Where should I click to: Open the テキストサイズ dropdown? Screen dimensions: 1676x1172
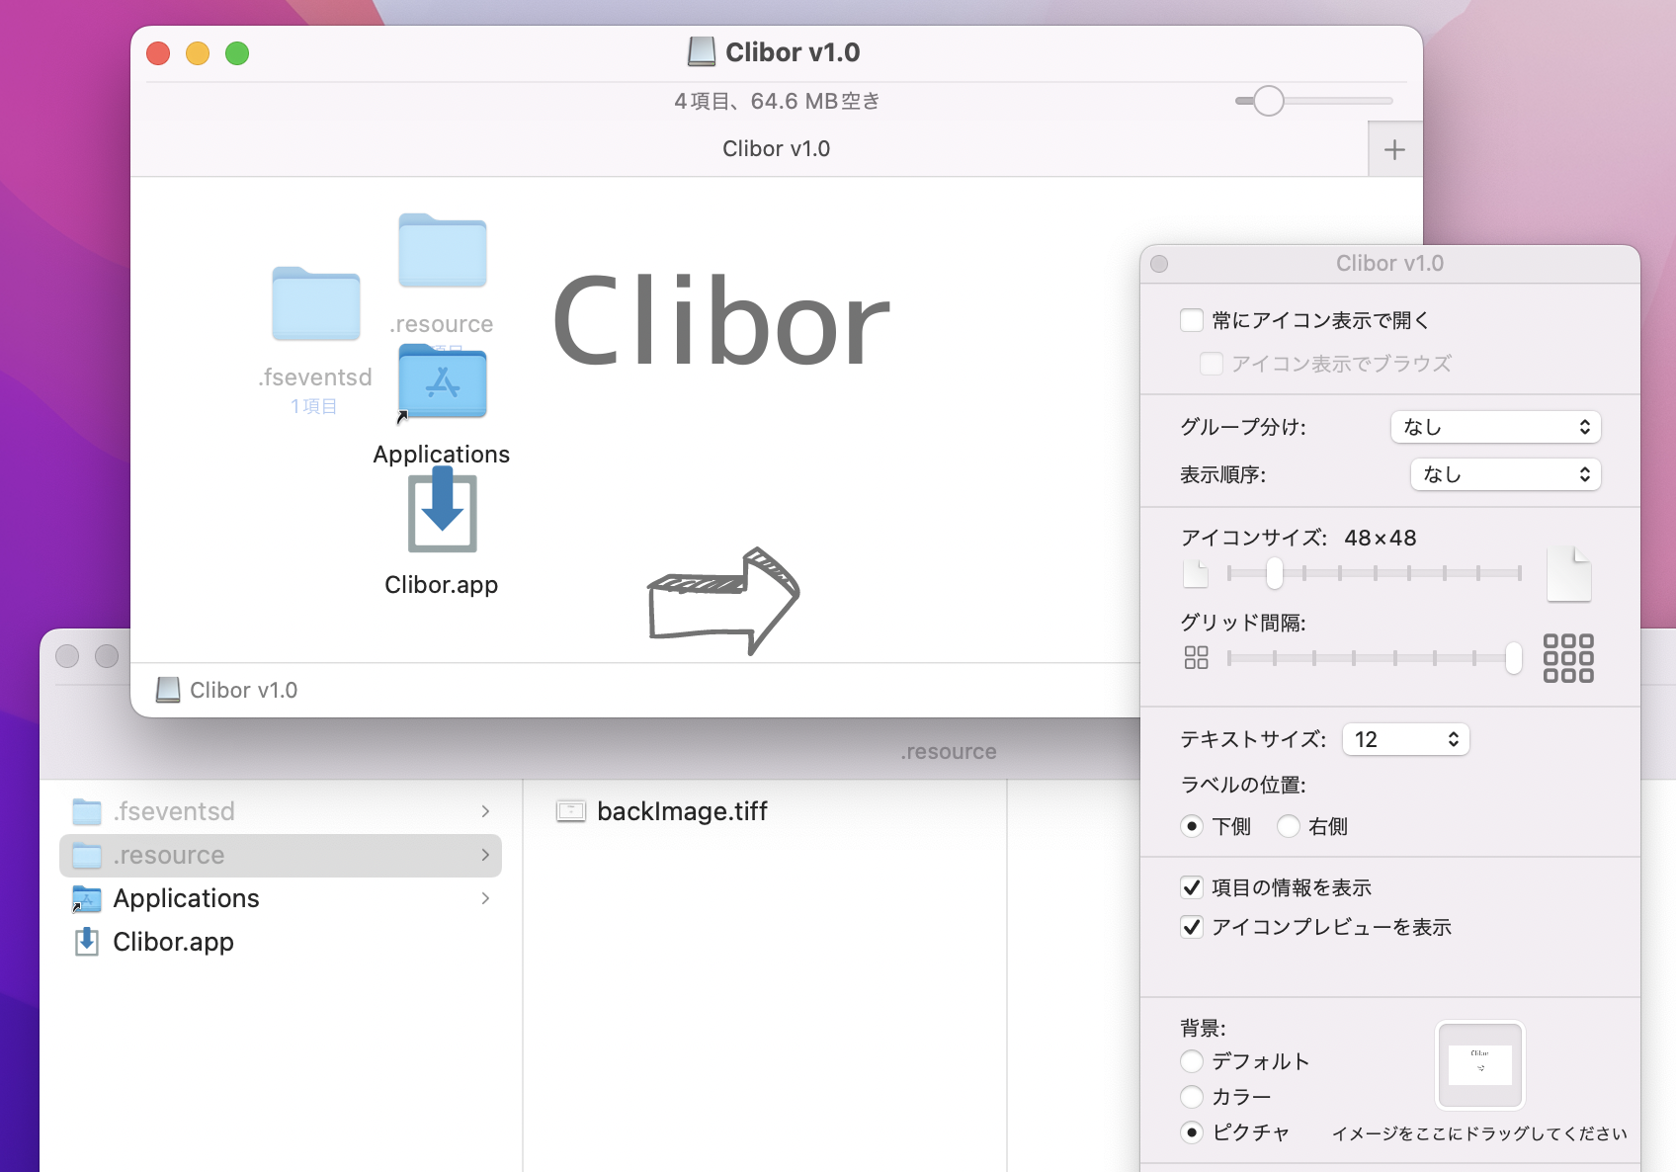pyautogui.click(x=1406, y=739)
